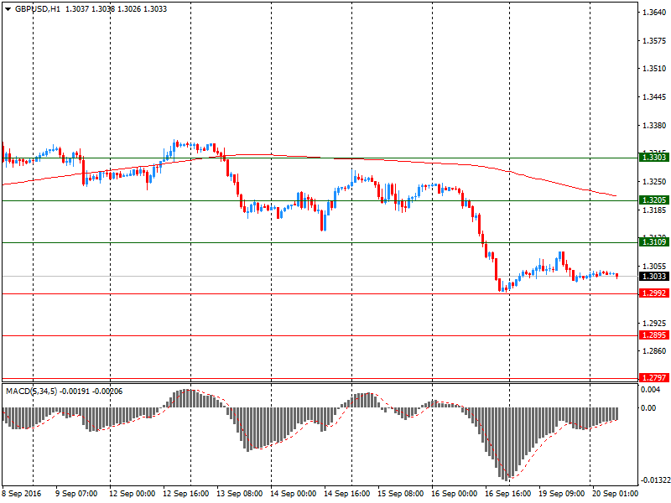The height and width of the screenshot is (503, 671).
Task: Click the 1.3055 price scale value
Action: pos(654,267)
